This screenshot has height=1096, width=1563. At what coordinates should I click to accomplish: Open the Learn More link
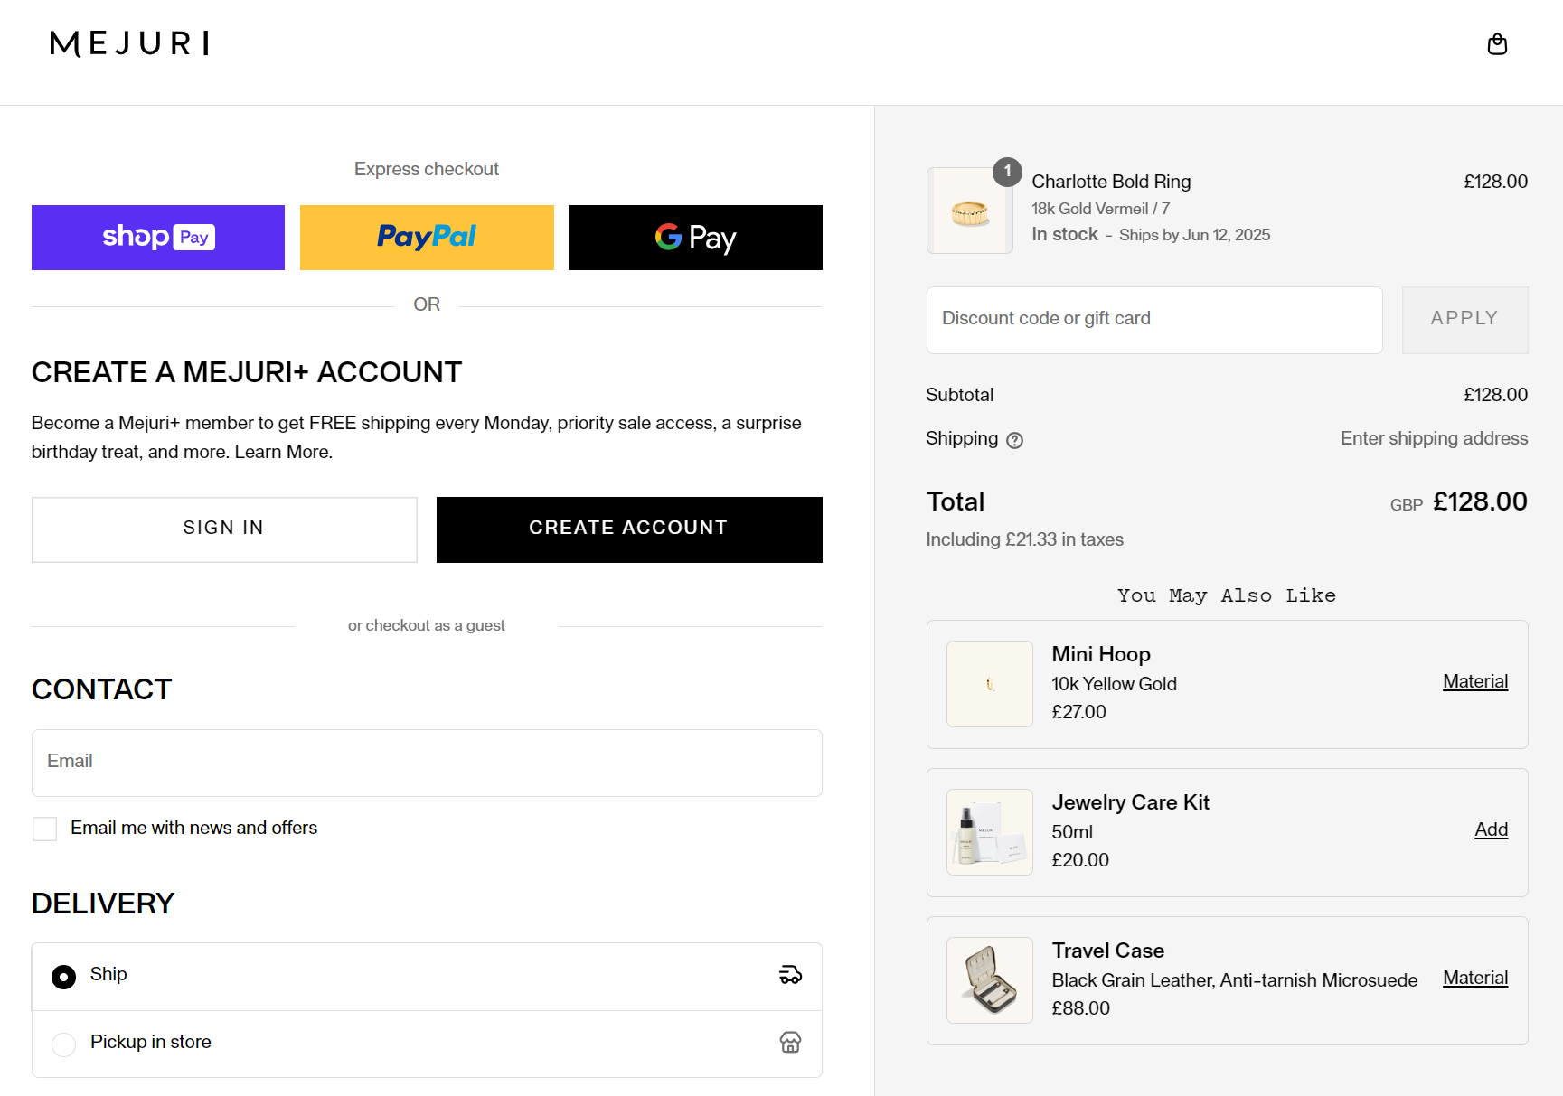click(x=283, y=452)
